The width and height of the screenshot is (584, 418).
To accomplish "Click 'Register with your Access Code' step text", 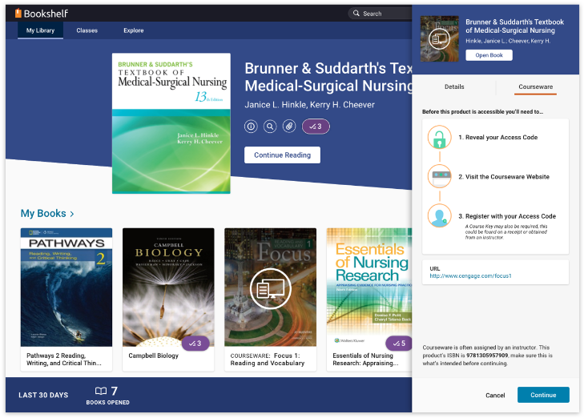I will coord(507,216).
